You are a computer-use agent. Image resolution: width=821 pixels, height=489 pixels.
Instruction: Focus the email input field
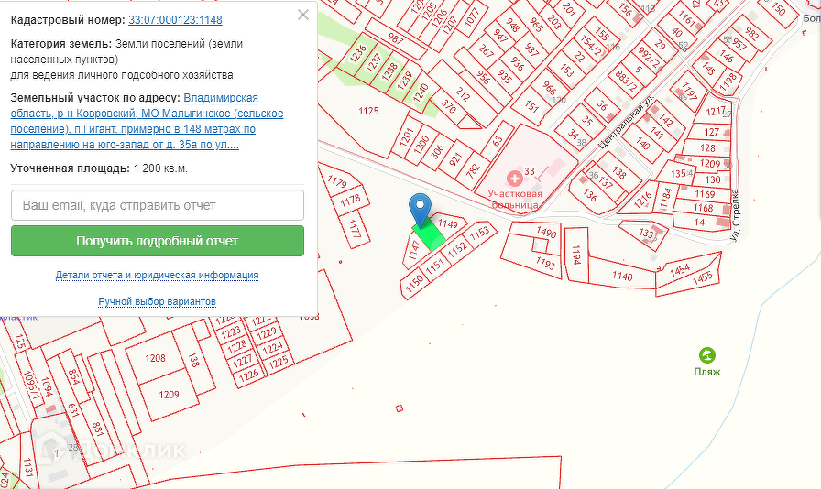pos(158,205)
